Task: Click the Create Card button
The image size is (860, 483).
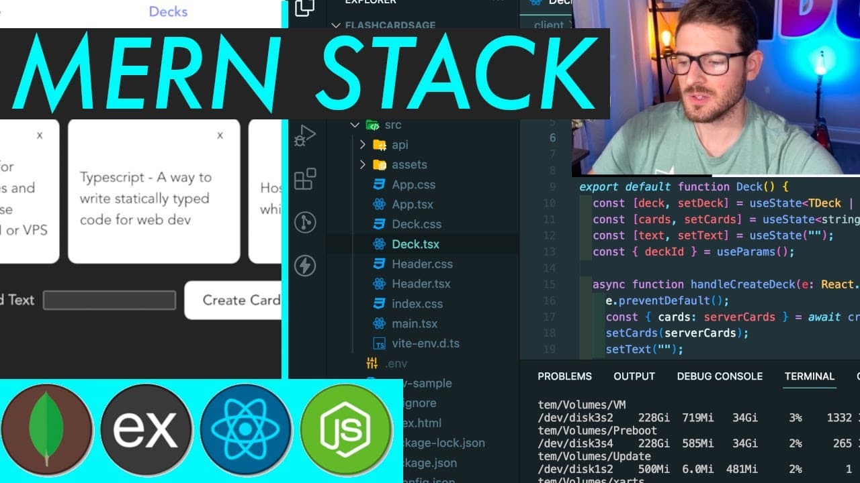Action: coord(233,300)
